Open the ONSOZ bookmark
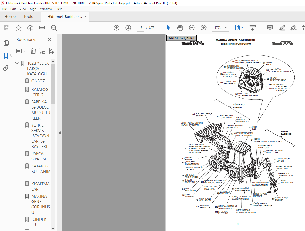 38,81
